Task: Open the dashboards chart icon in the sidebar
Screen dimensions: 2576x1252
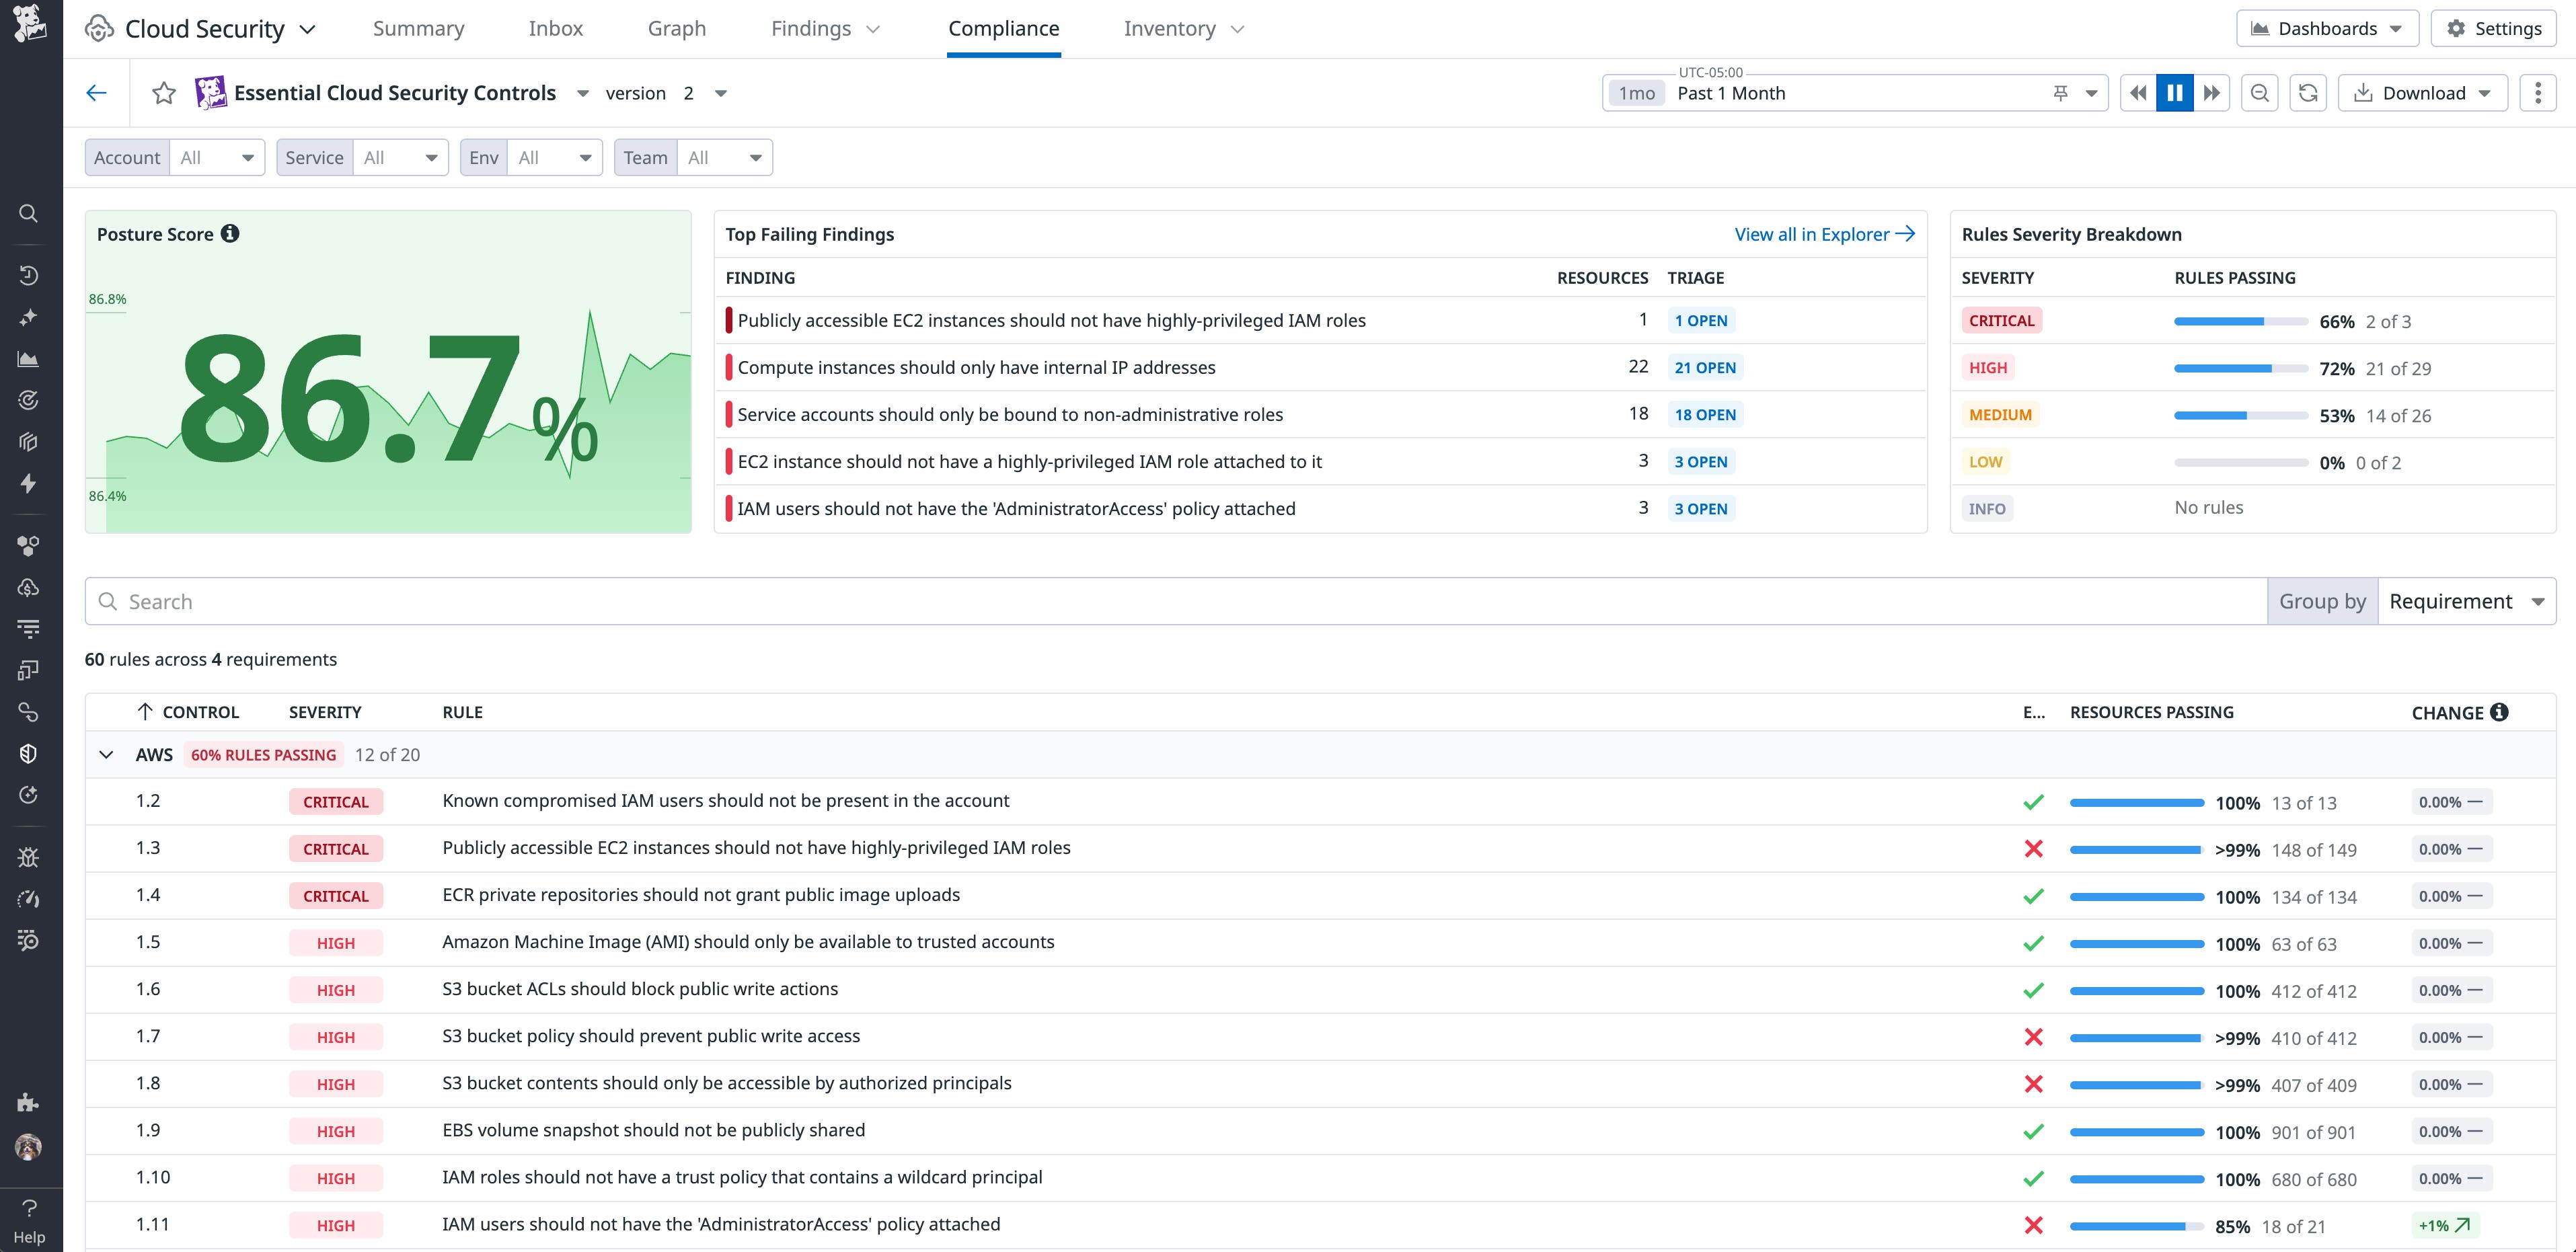Action: click(x=29, y=359)
